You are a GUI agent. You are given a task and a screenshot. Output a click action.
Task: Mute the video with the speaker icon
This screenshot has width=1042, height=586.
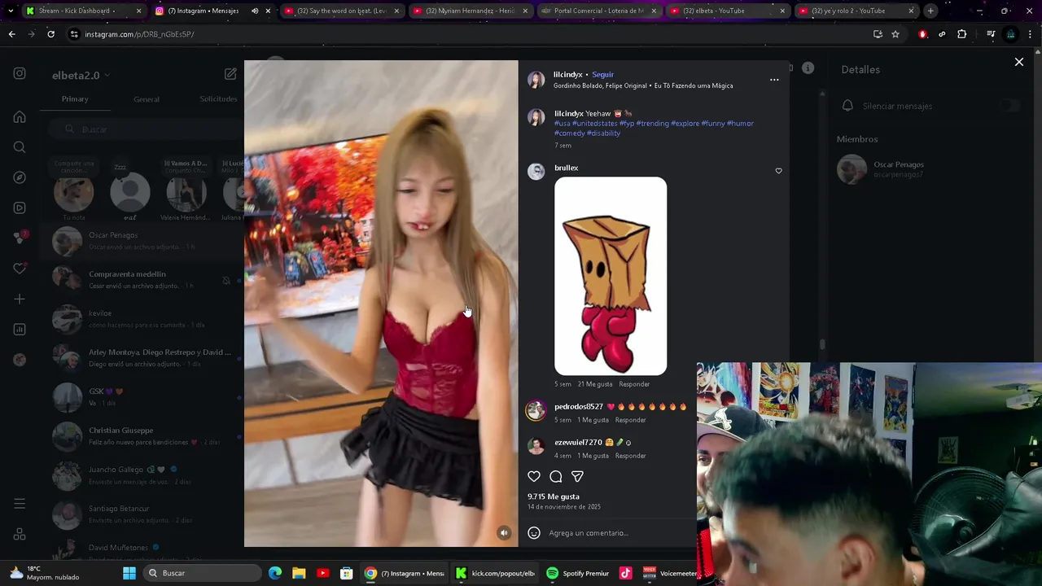tap(504, 533)
